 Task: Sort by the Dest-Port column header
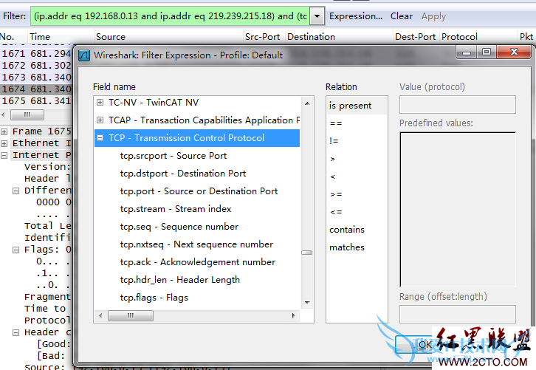click(x=416, y=37)
